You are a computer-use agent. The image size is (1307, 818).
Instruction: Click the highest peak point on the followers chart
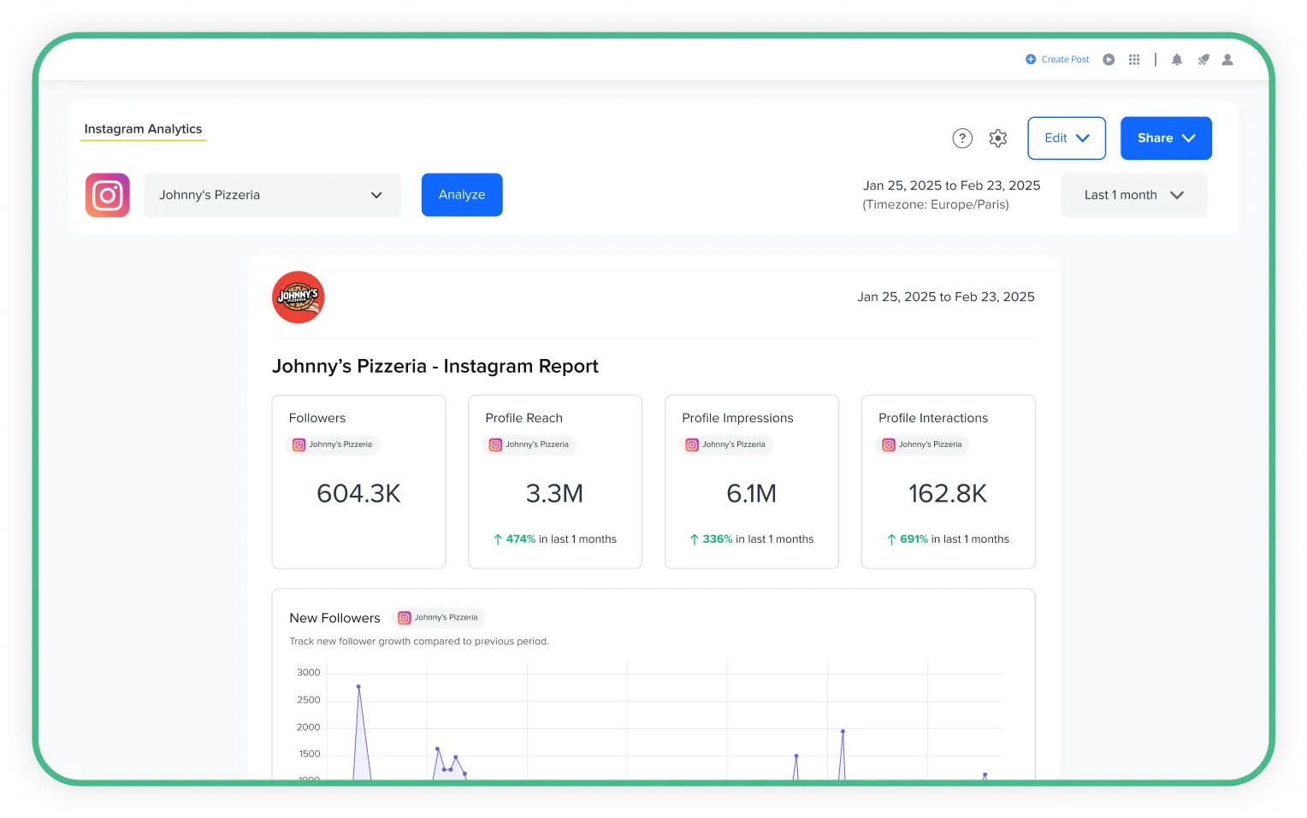pyautogui.click(x=358, y=686)
